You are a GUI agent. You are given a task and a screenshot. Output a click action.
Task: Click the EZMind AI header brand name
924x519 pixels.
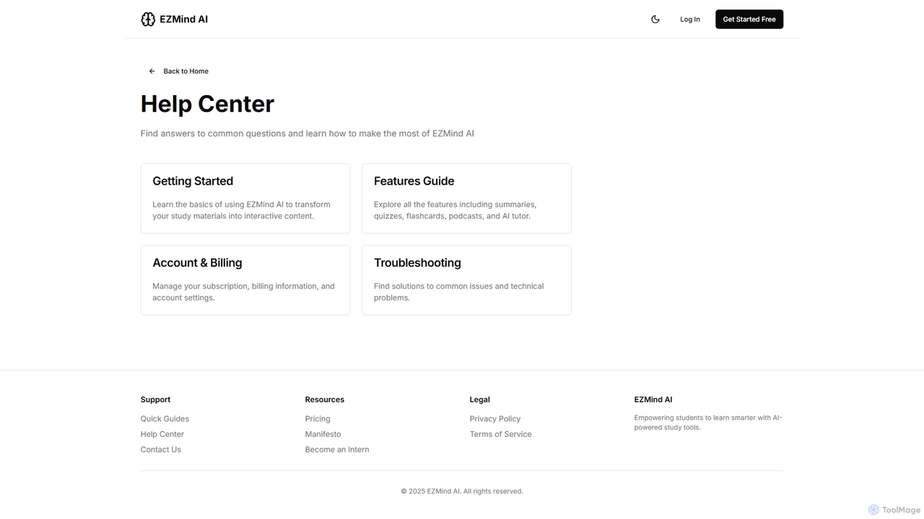[183, 19]
